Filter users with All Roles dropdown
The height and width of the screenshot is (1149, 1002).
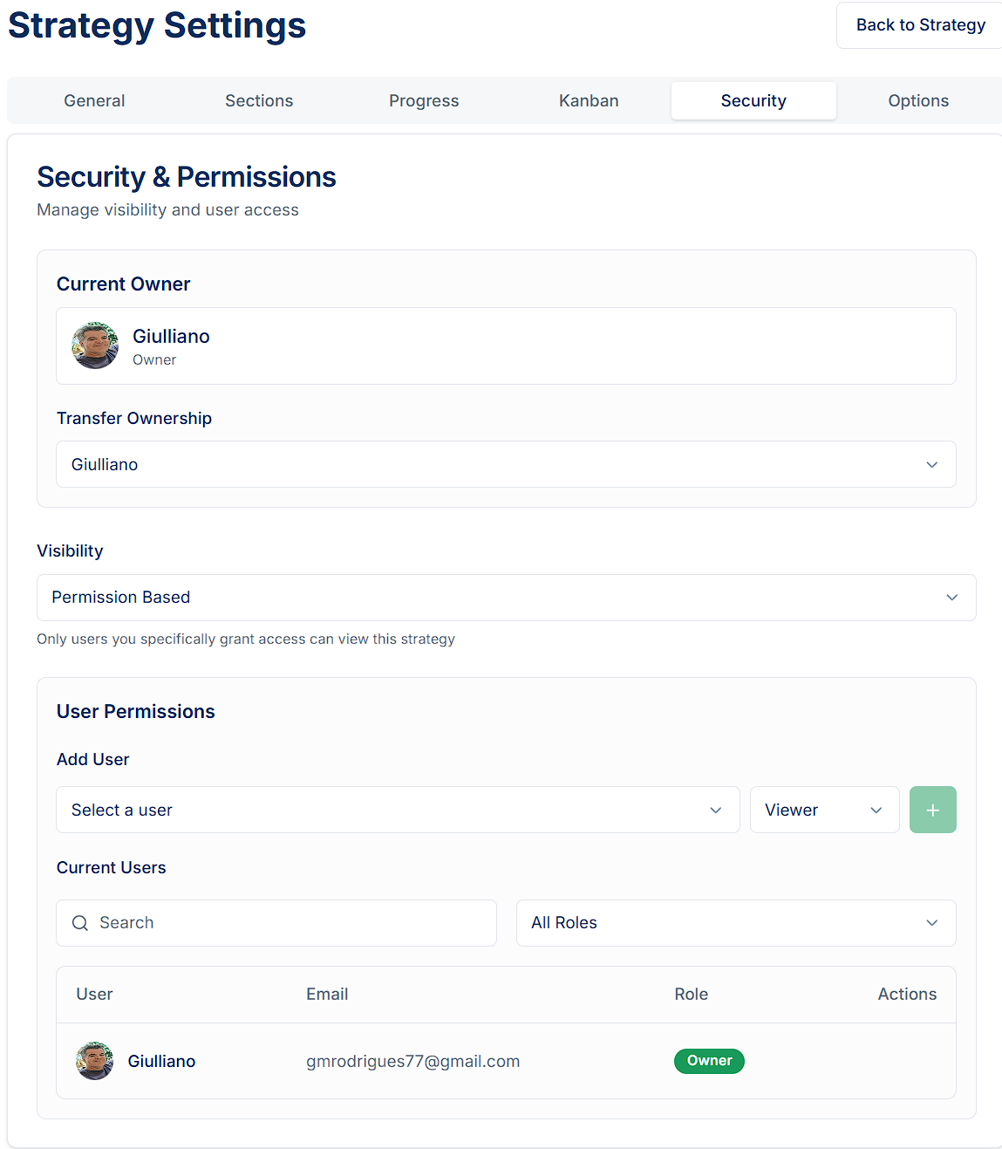pos(736,923)
